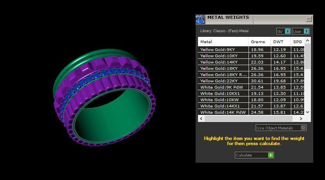This screenshot has height=180, width=325.
Task: Select the White Gold:14KX1 row
Action: click(x=251, y=106)
